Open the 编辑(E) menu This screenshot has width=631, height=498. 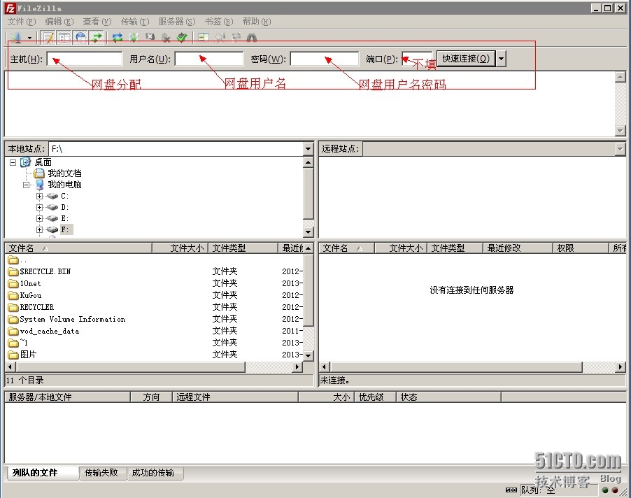click(x=59, y=21)
